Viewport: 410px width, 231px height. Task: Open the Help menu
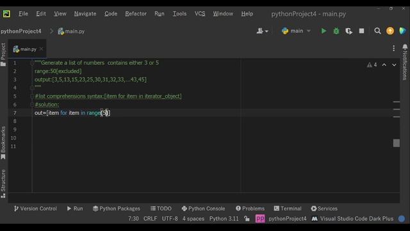coord(247,13)
